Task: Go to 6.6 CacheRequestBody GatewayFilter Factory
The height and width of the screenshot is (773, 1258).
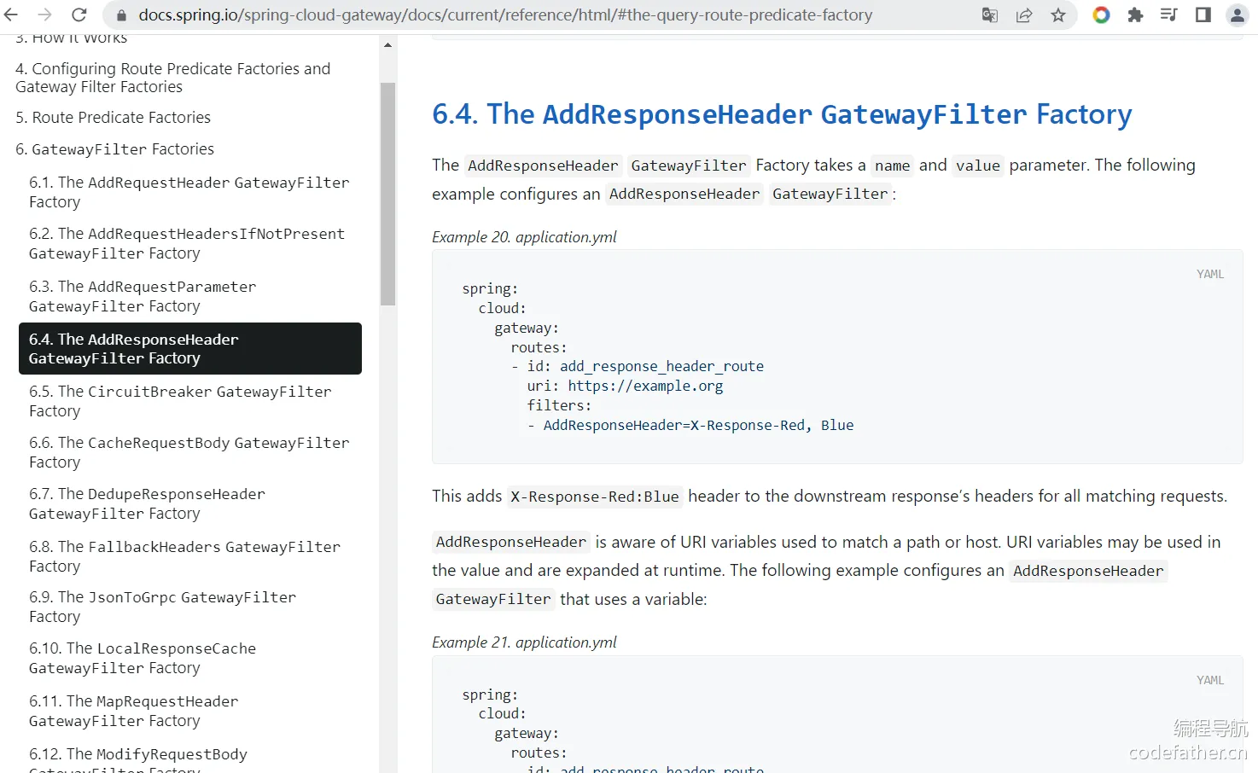Action: pos(189,452)
